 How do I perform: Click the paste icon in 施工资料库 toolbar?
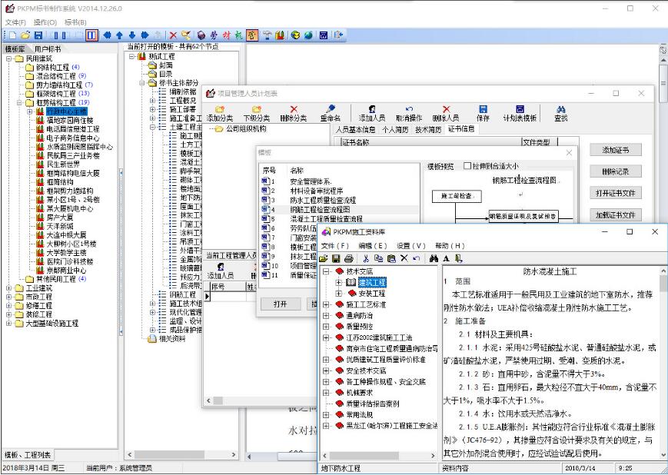click(x=391, y=258)
